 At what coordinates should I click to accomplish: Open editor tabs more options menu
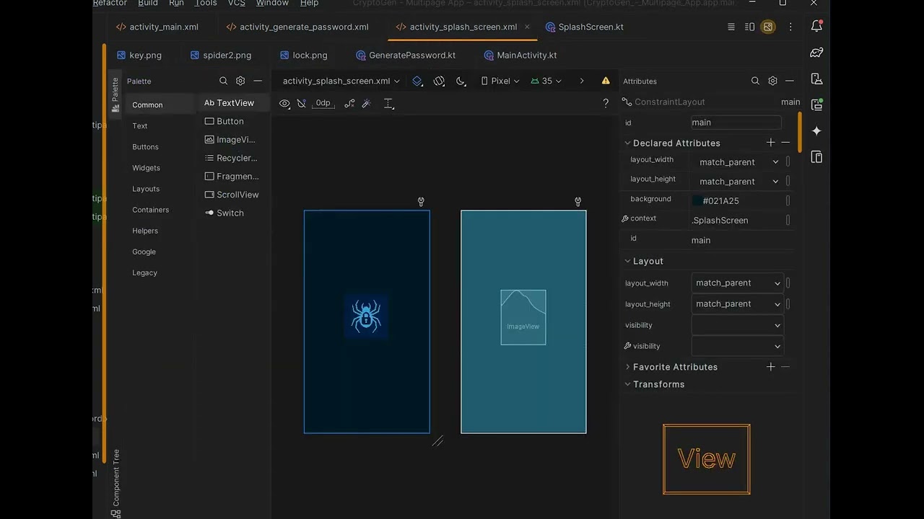click(790, 27)
